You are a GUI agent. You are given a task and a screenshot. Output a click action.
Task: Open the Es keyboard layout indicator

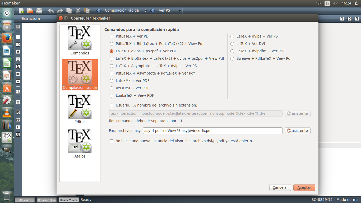pos(327,3)
